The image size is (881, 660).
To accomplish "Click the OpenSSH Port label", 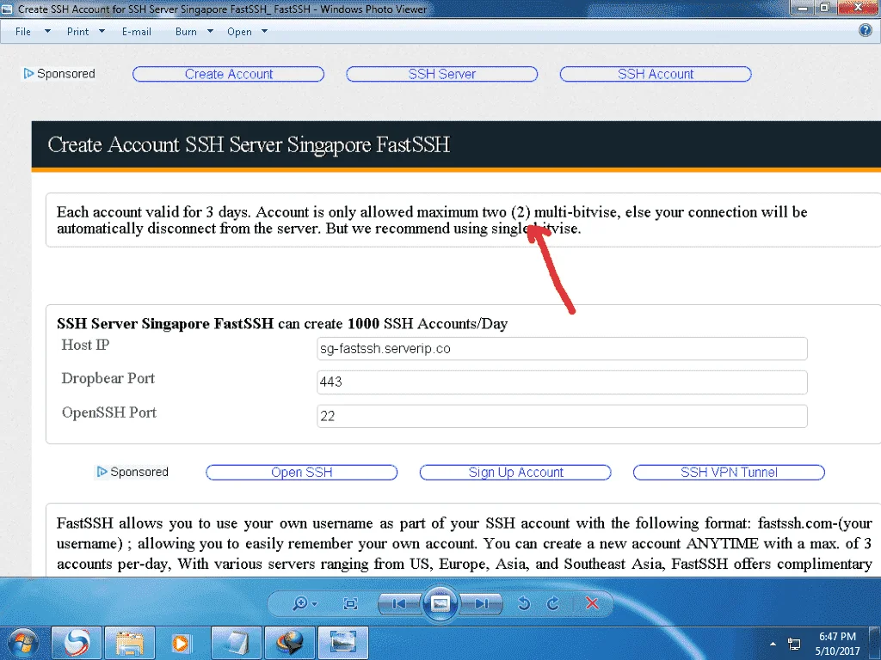I will point(109,412).
